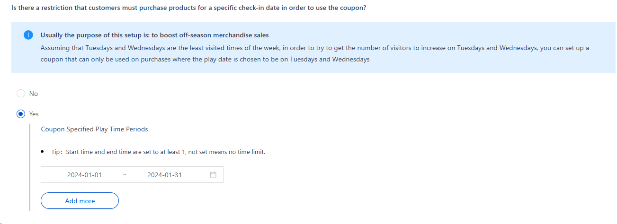Select the "No" radio button
617x224 pixels.
point(21,94)
